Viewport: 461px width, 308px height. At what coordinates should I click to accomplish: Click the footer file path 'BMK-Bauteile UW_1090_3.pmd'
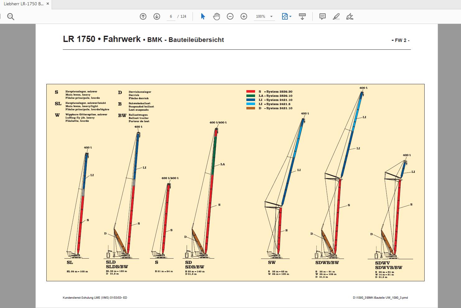387,298
